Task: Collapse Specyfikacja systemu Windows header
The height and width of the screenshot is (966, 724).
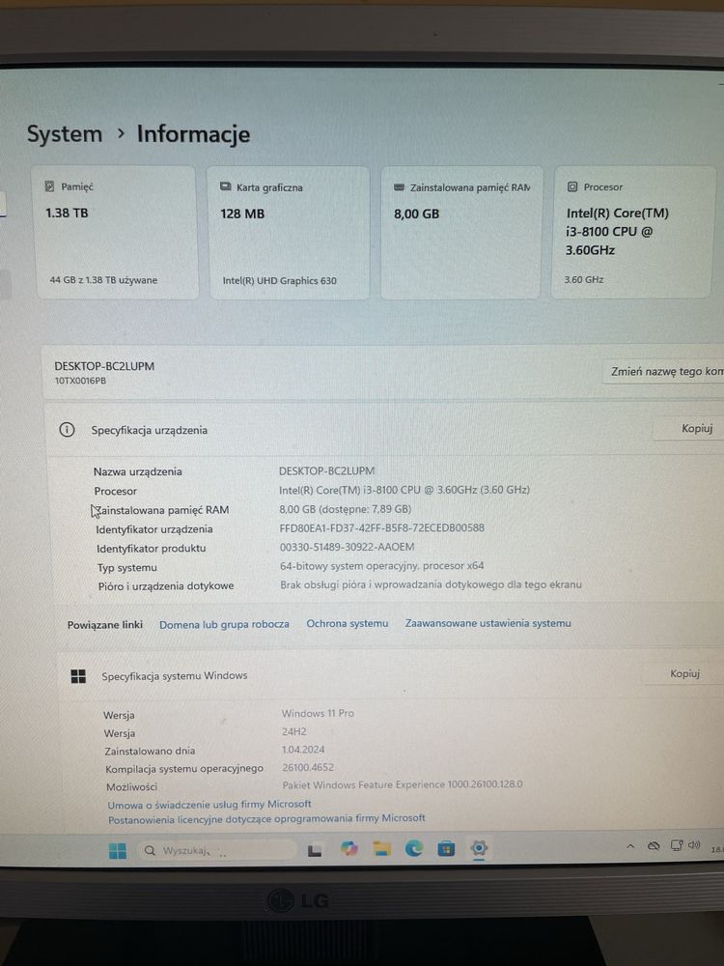Action: 388,674
